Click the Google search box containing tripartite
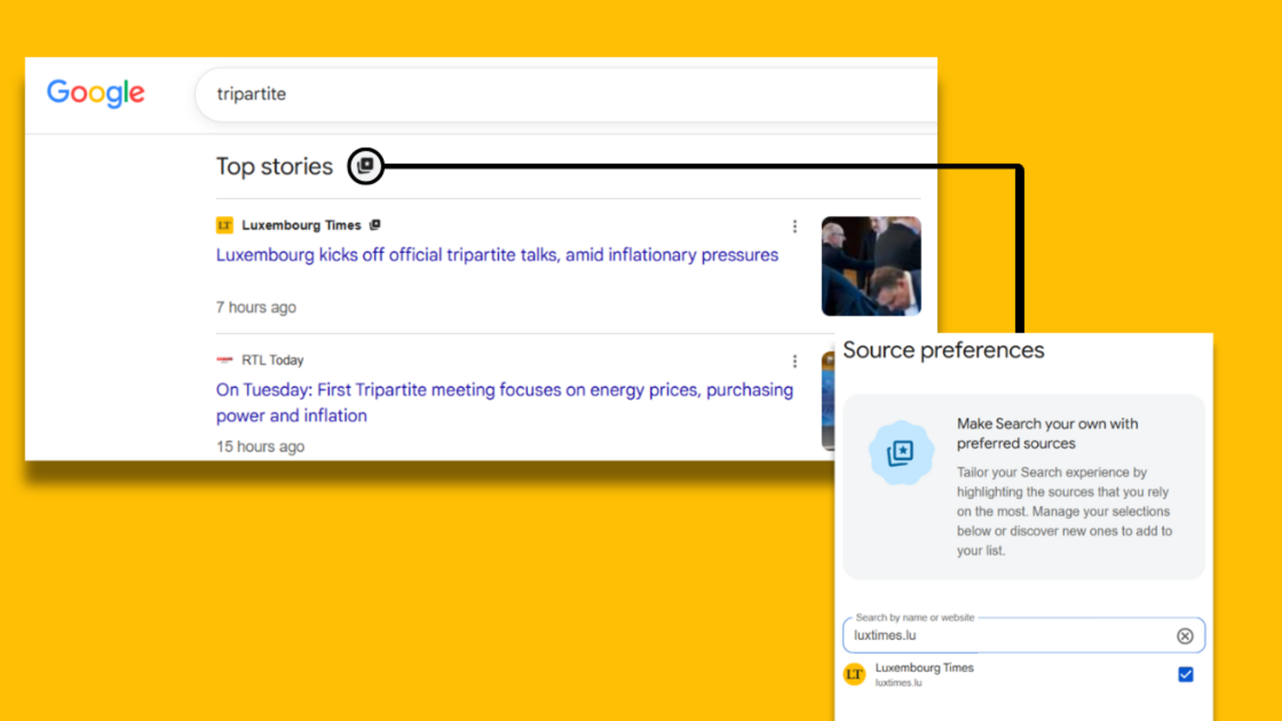Image resolution: width=1282 pixels, height=721 pixels. click(x=566, y=94)
